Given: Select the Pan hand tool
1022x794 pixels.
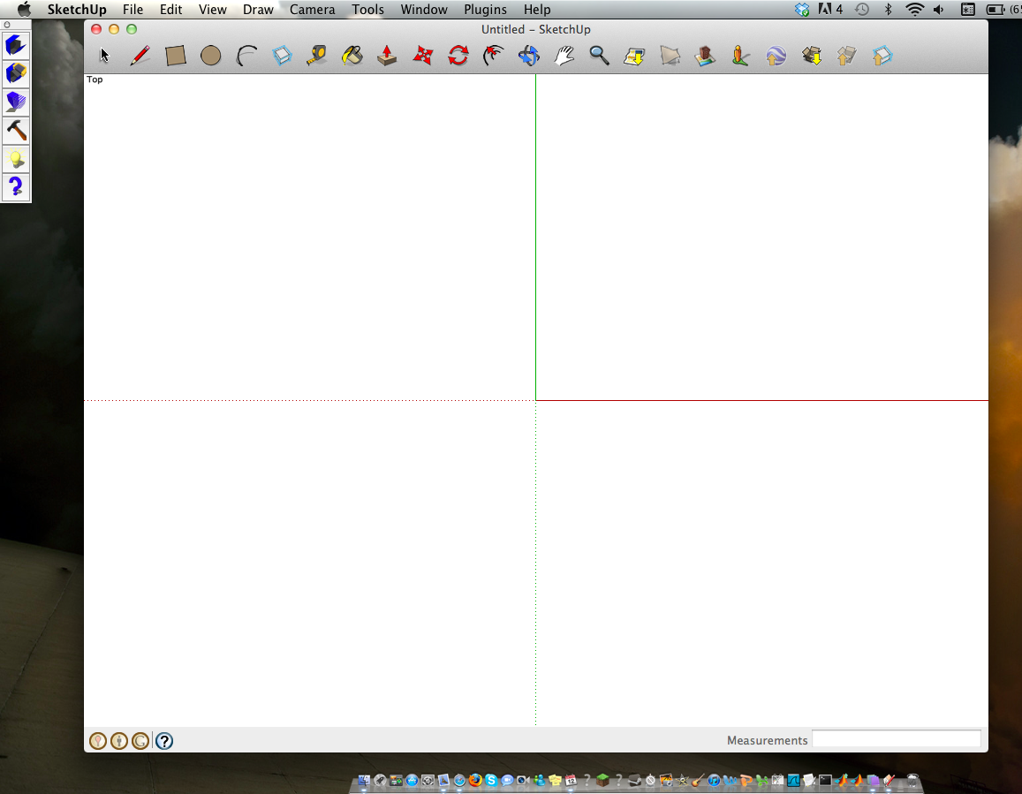Looking at the screenshot, I should (564, 56).
